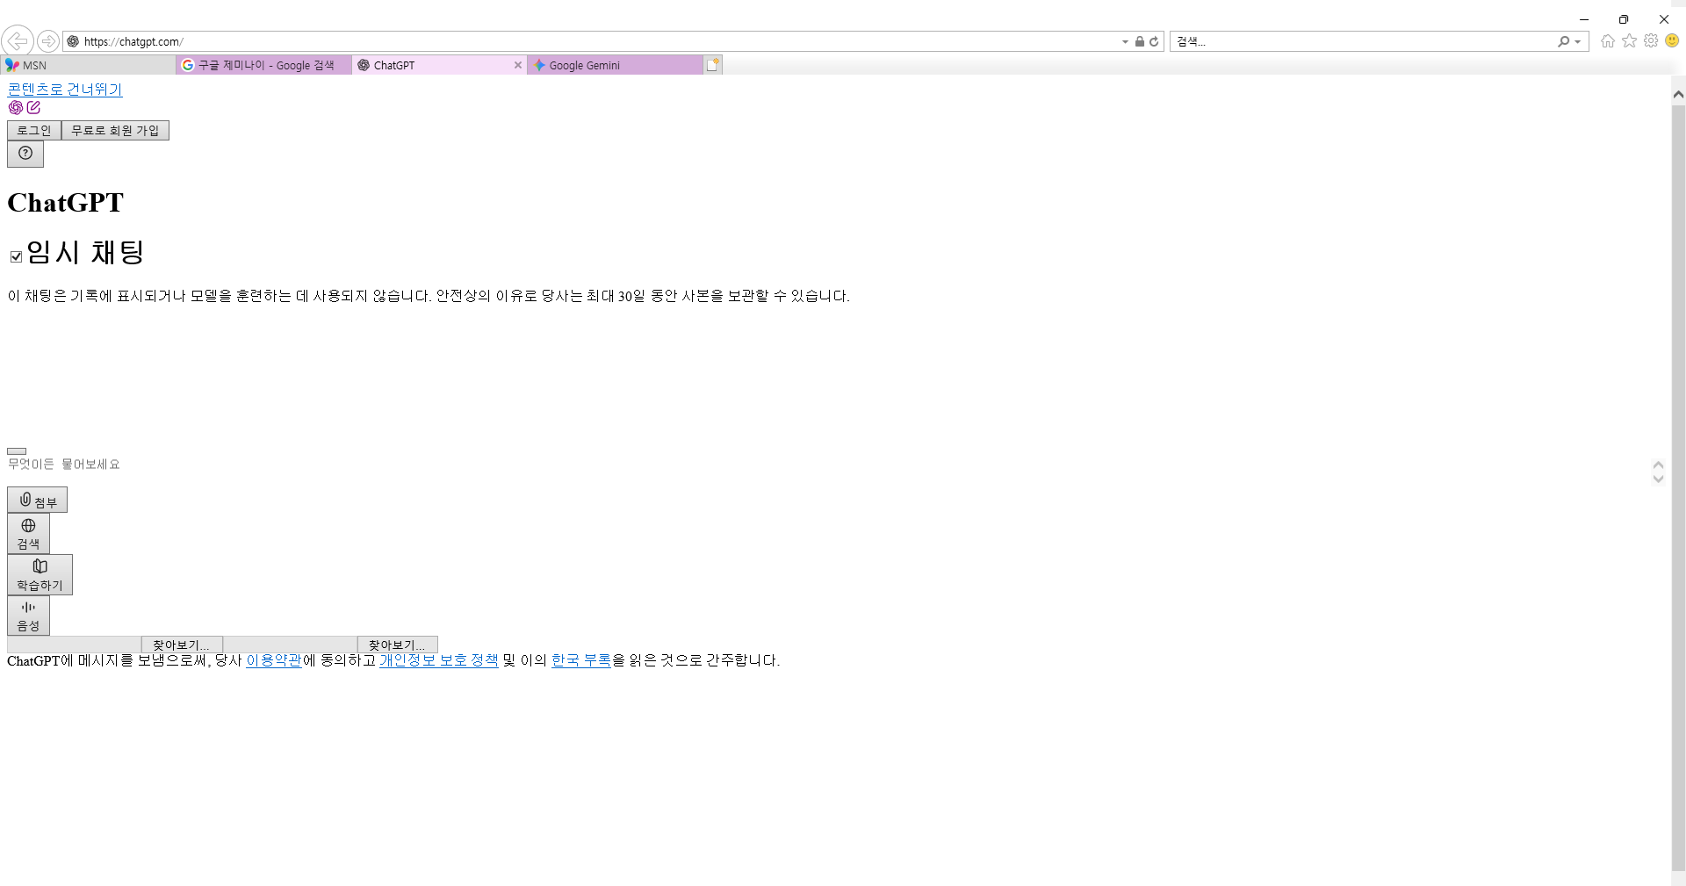Screen dimensions: 1686x886
Task: Click the 임시 채팅 heading label
Action: point(85,253)
